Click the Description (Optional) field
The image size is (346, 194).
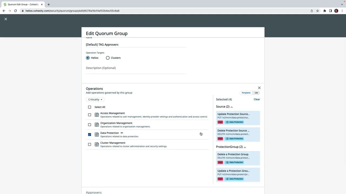[x=136, y=68]
